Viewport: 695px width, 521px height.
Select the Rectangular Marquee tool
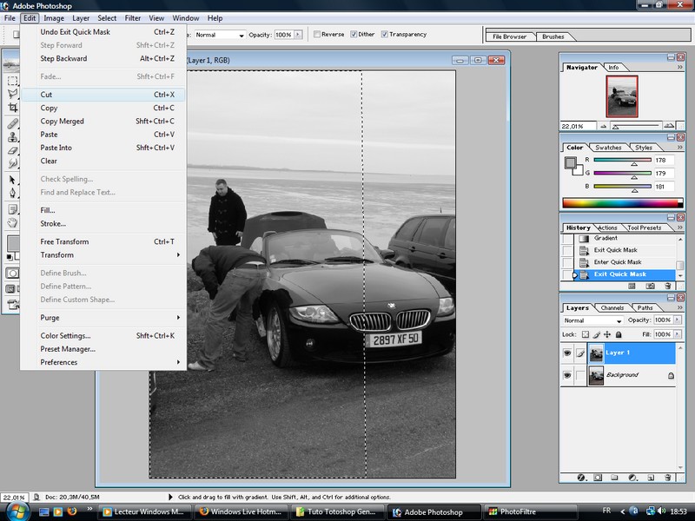click(x=12, y=81)
